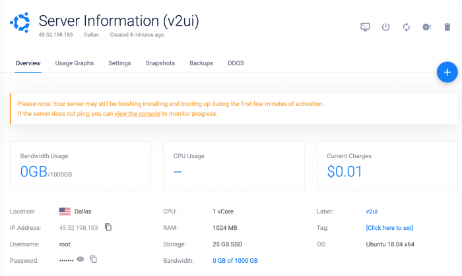This screenshot has width=462, height=276.
Task: Go to the Snapshots tab
Action: coord(160,63)
